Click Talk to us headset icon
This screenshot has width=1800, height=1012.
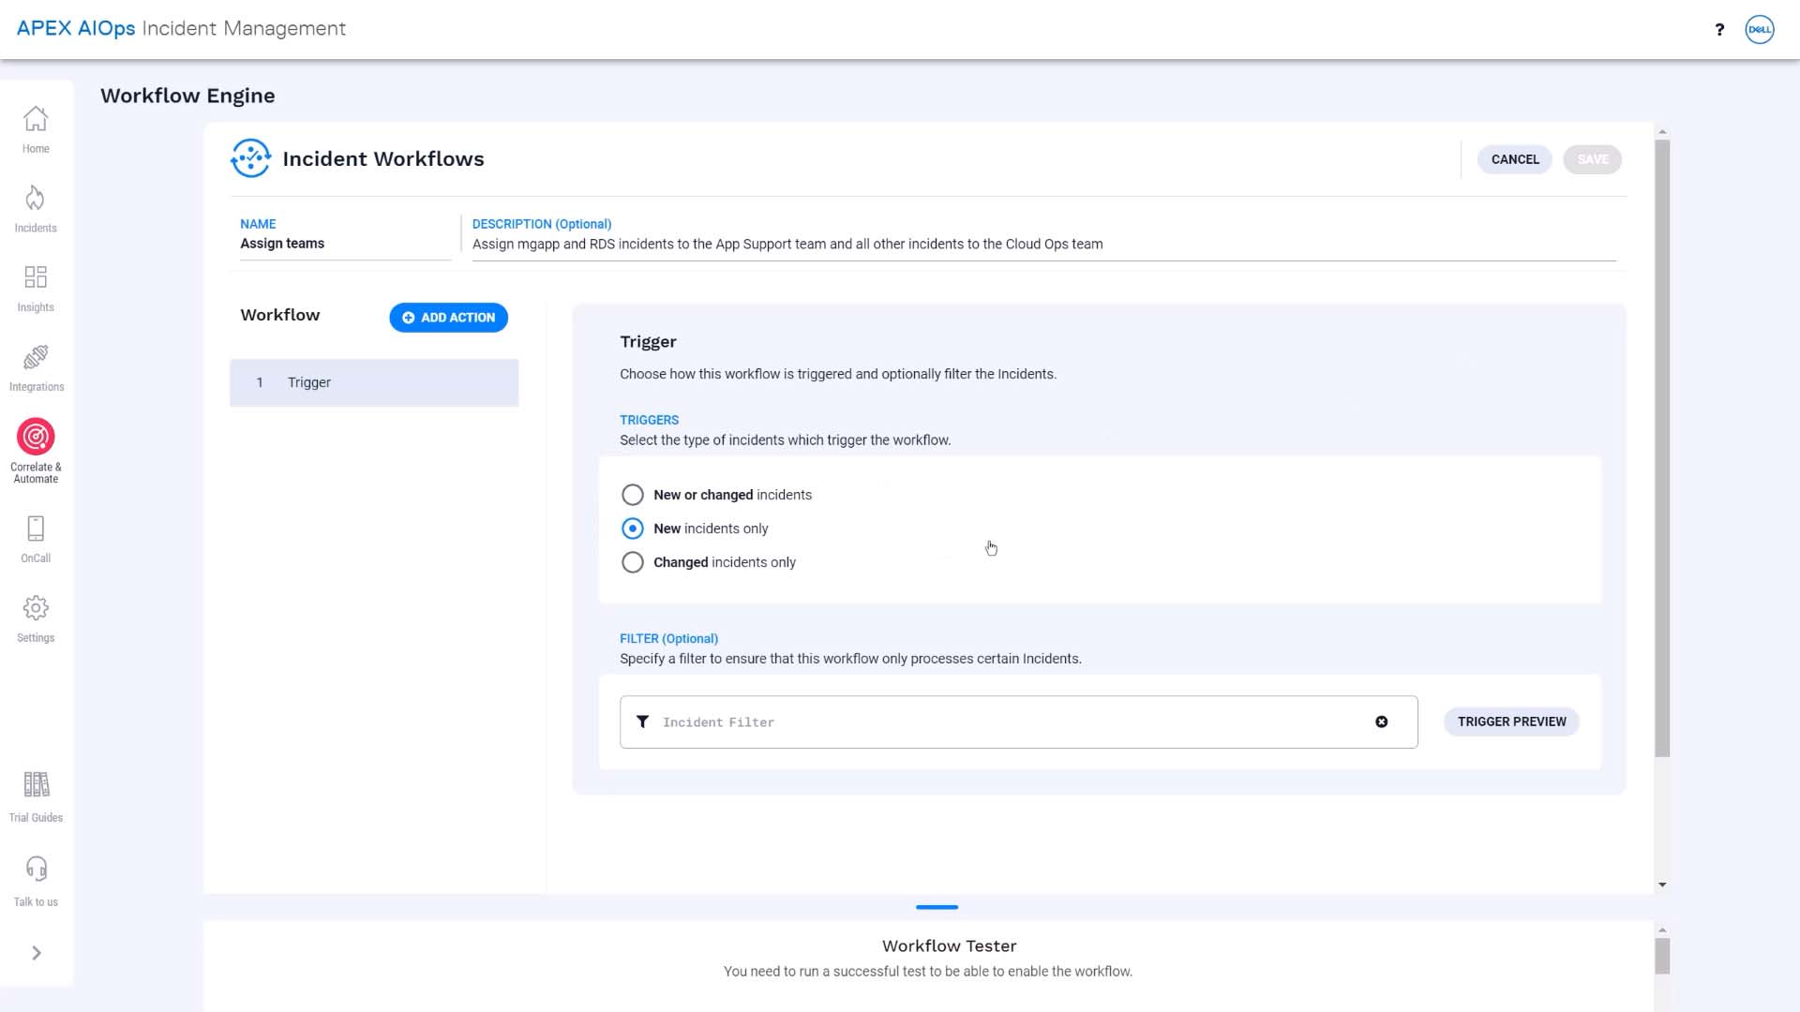[x=36, y=869]
